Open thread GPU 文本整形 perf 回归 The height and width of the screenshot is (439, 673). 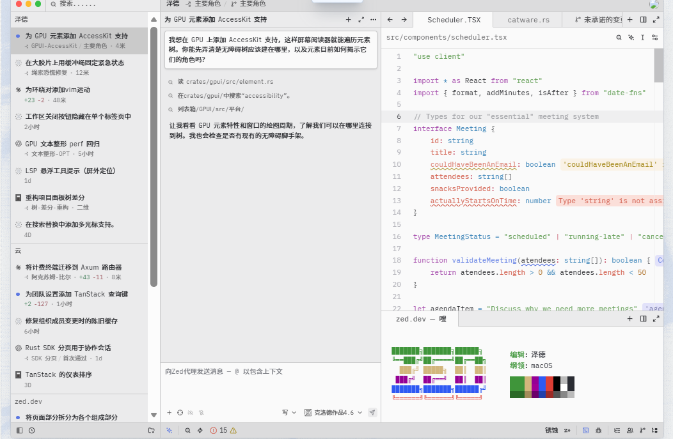click(79, 148)
